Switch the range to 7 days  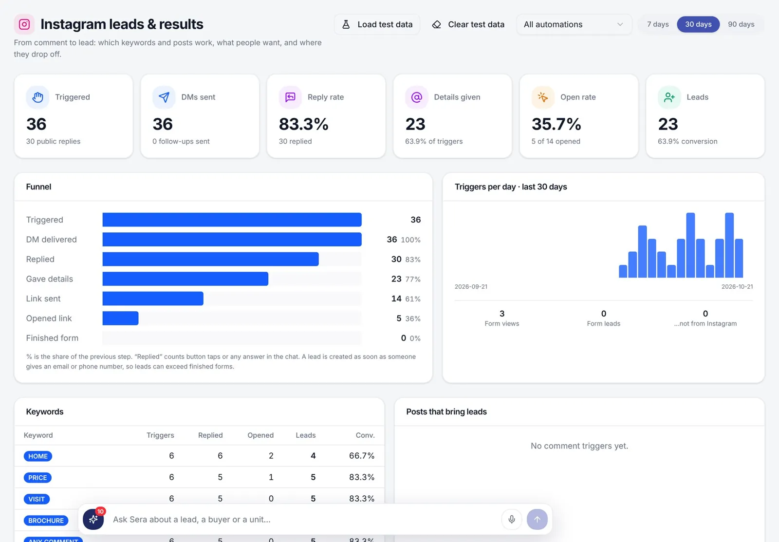point(658,24)
